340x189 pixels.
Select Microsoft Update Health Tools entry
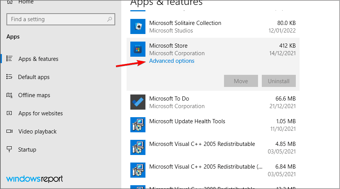(x=213, y=125)
